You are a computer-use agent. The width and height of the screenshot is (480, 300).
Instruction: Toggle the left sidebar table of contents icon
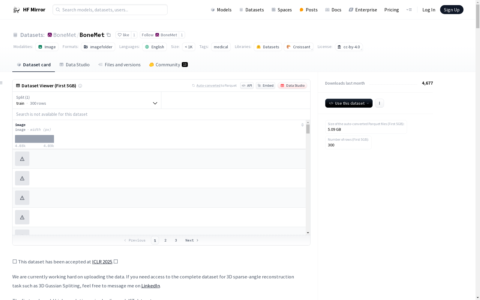pos(1,83)
